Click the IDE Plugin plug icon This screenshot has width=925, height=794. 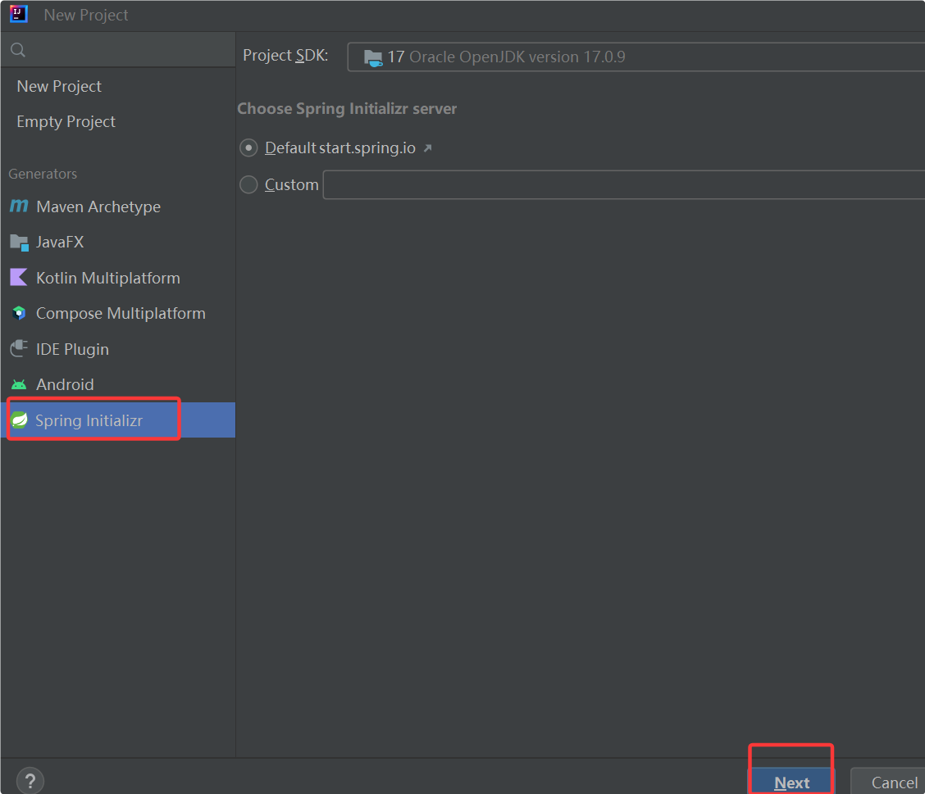pyautogui.click(x=19, y=348)
